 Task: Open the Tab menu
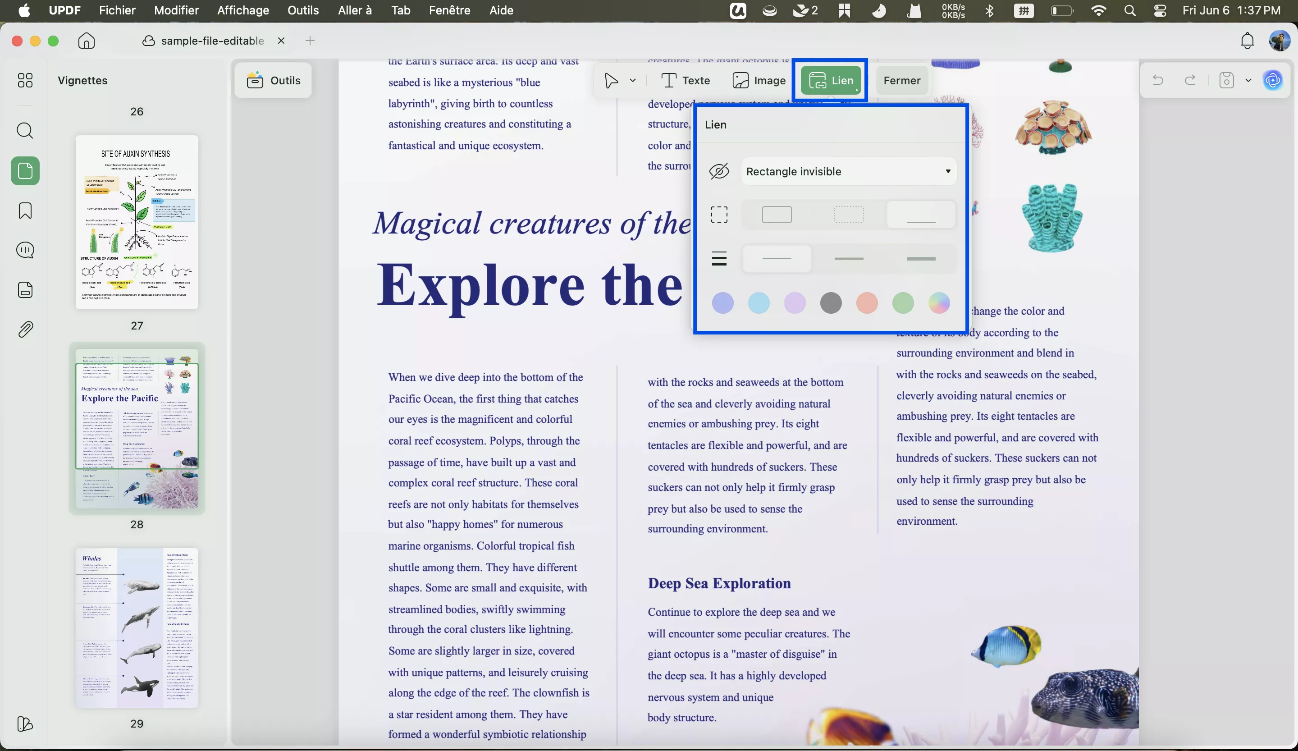click(400, 10)
